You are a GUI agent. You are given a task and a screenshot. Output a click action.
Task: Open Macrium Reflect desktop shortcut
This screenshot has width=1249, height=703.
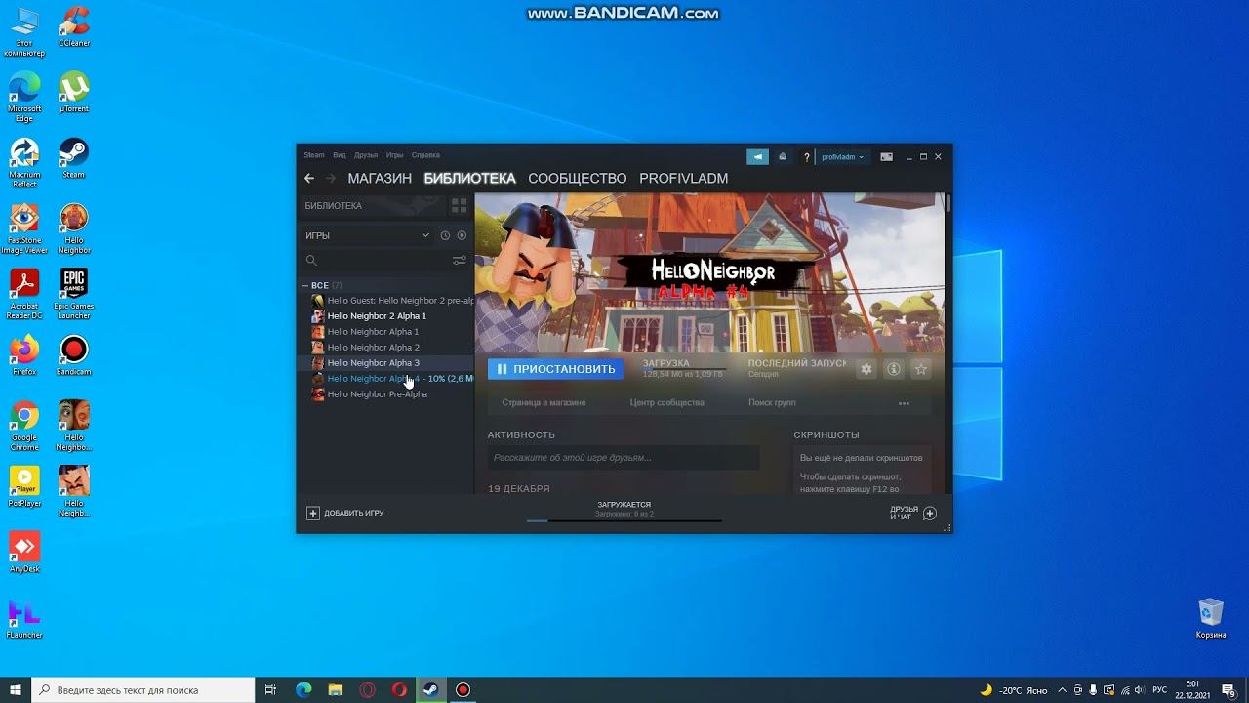24,162
